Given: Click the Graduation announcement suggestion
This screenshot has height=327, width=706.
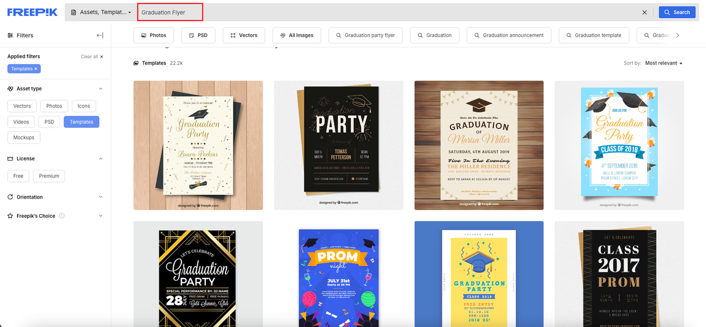Looking at the screenshot, I should coord(509,35).
